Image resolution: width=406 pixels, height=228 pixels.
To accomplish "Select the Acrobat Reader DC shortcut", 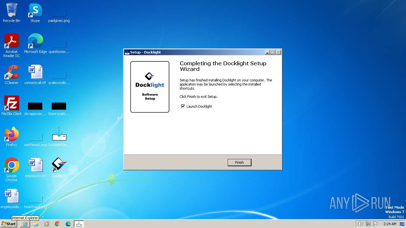I will (x=11, y=46).
